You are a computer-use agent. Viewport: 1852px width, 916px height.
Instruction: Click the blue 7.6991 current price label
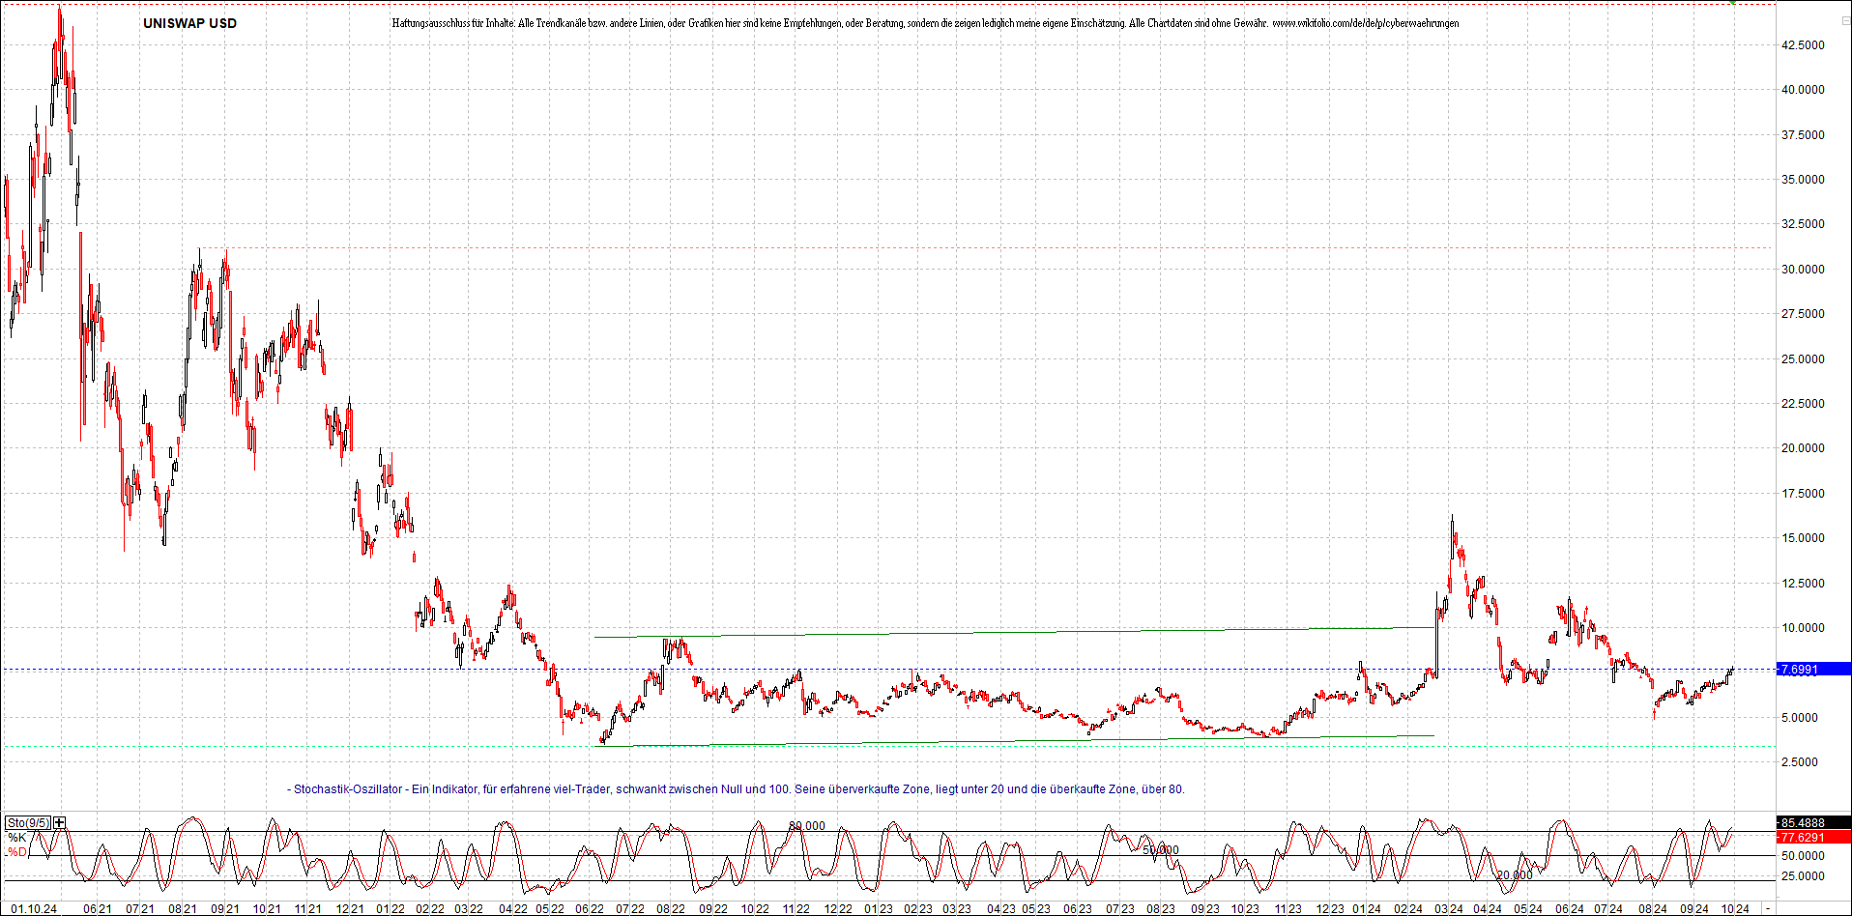pos(1813,669)
